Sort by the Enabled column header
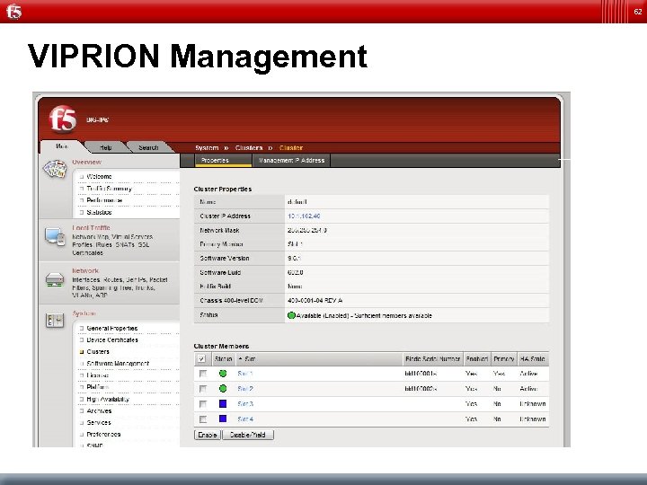647x485 pixels. coord(477,358)
